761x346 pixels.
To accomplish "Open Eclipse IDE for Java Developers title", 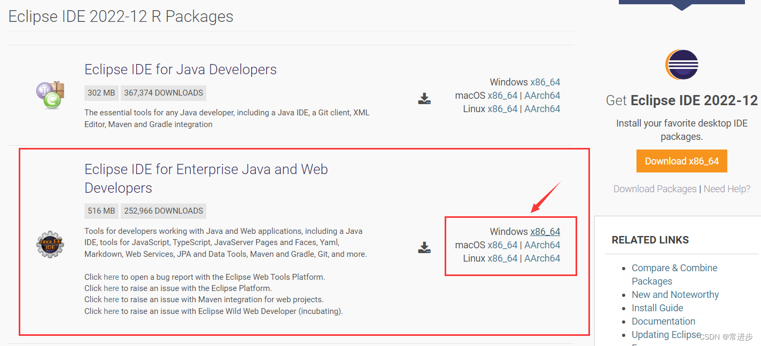I will pyautogui.click(x=181, y=69).
